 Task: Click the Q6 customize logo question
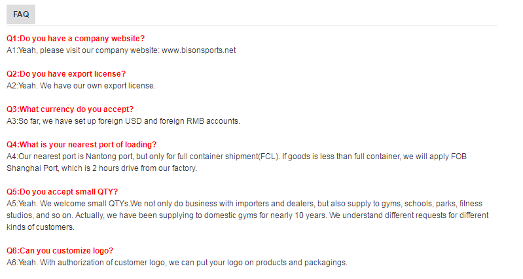60,251
